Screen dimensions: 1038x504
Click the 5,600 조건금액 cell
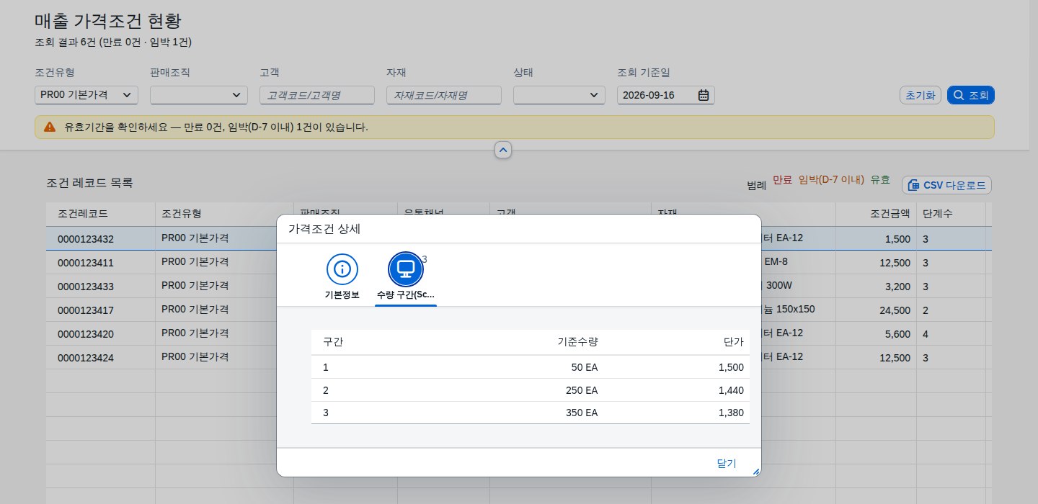[876, 333]
